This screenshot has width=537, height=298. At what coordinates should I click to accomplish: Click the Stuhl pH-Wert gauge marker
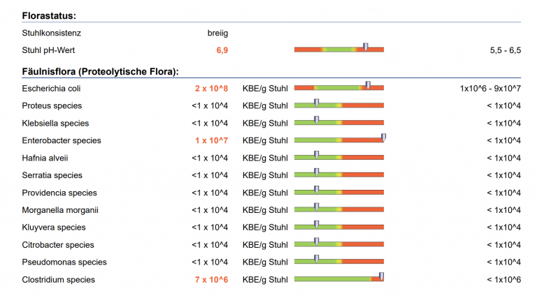click(x=366, y=47)
